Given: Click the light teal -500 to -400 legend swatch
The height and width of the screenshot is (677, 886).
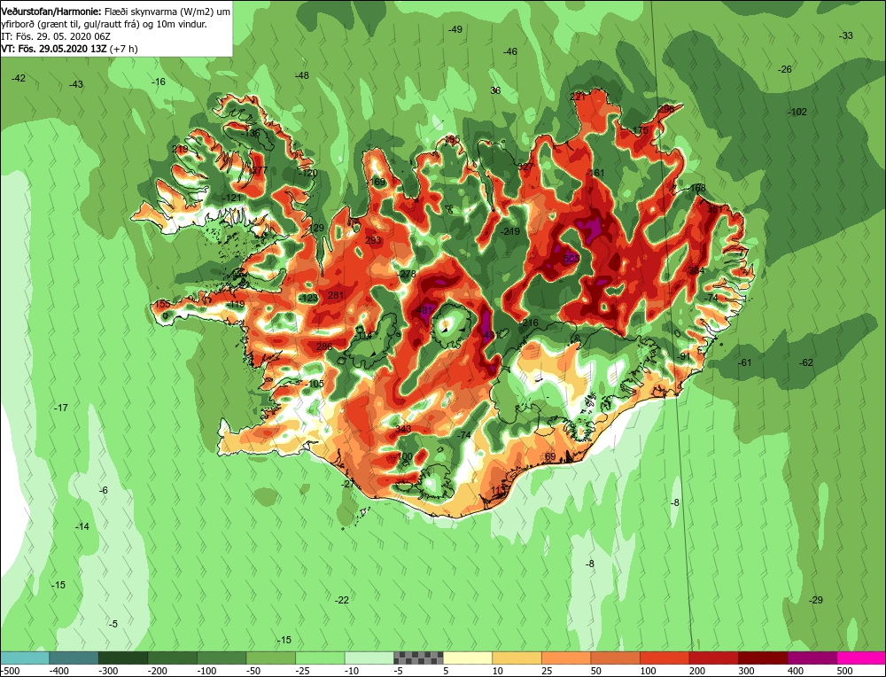Looking at the screenshot, I should coord(25,658).
